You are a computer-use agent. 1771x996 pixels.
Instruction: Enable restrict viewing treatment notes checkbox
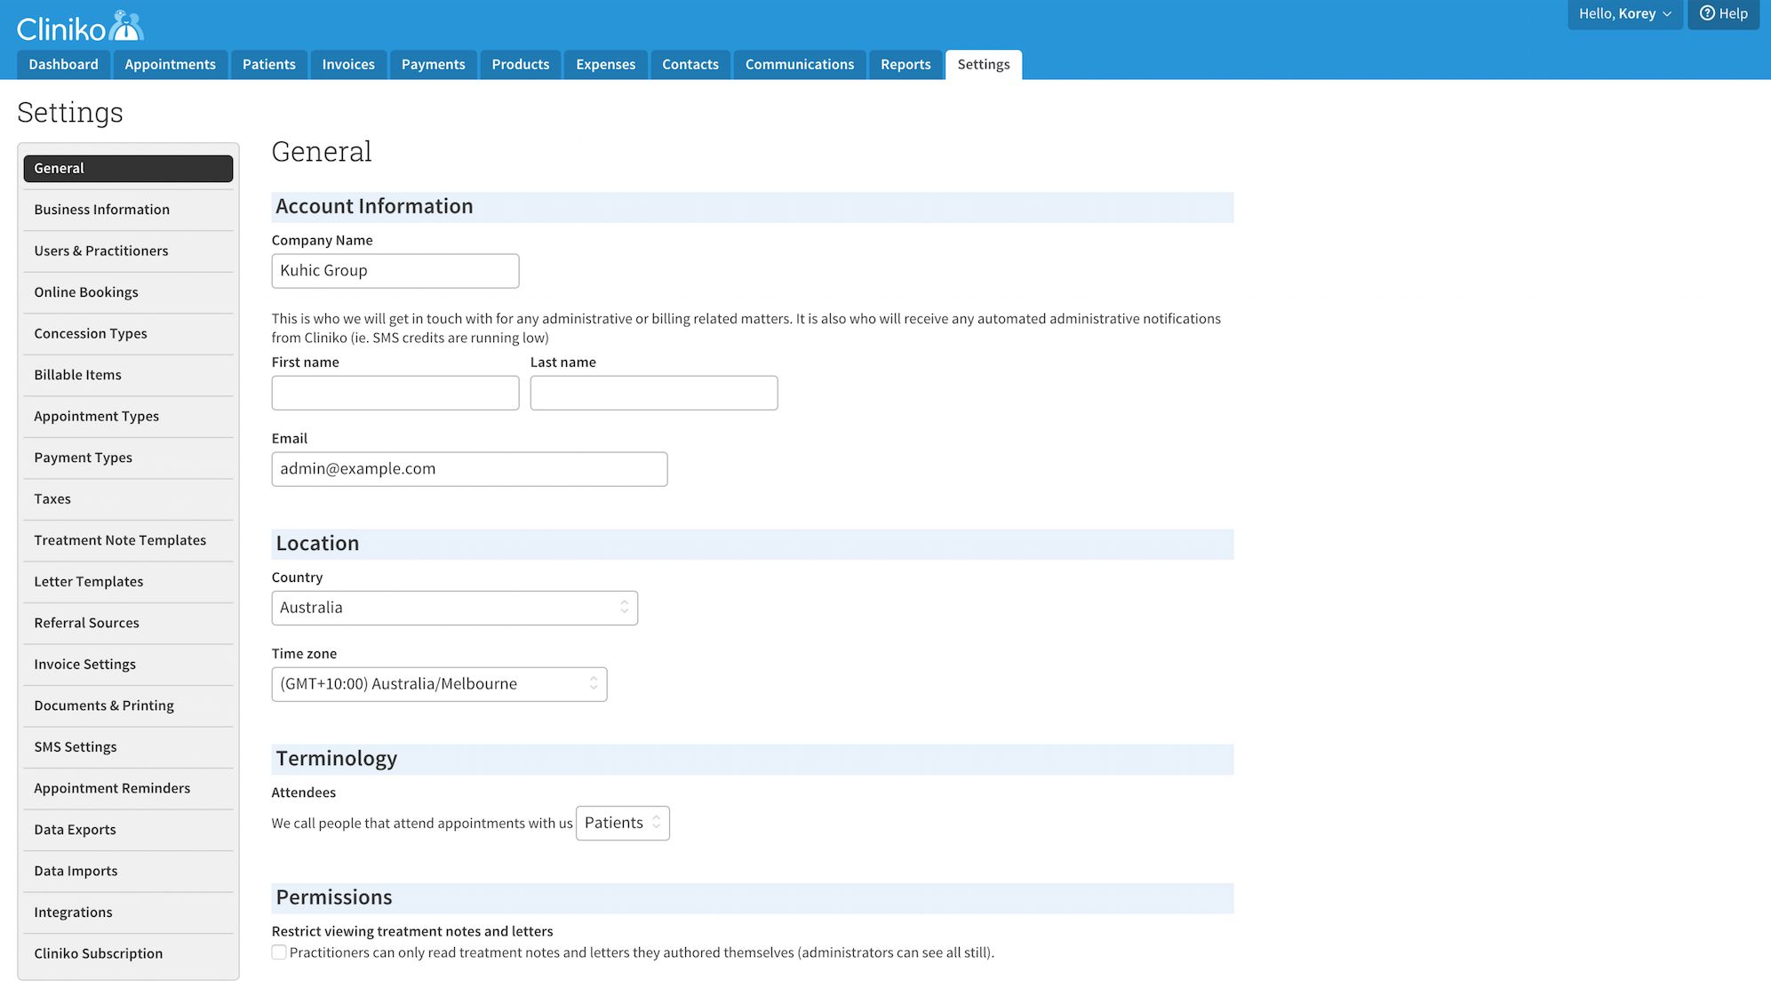pyautogui.click(x=279, y=952)
